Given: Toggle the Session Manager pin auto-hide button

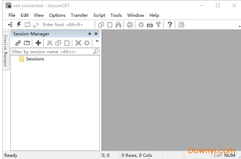Looking at the screenshot, I should click(x=89, y=34).
